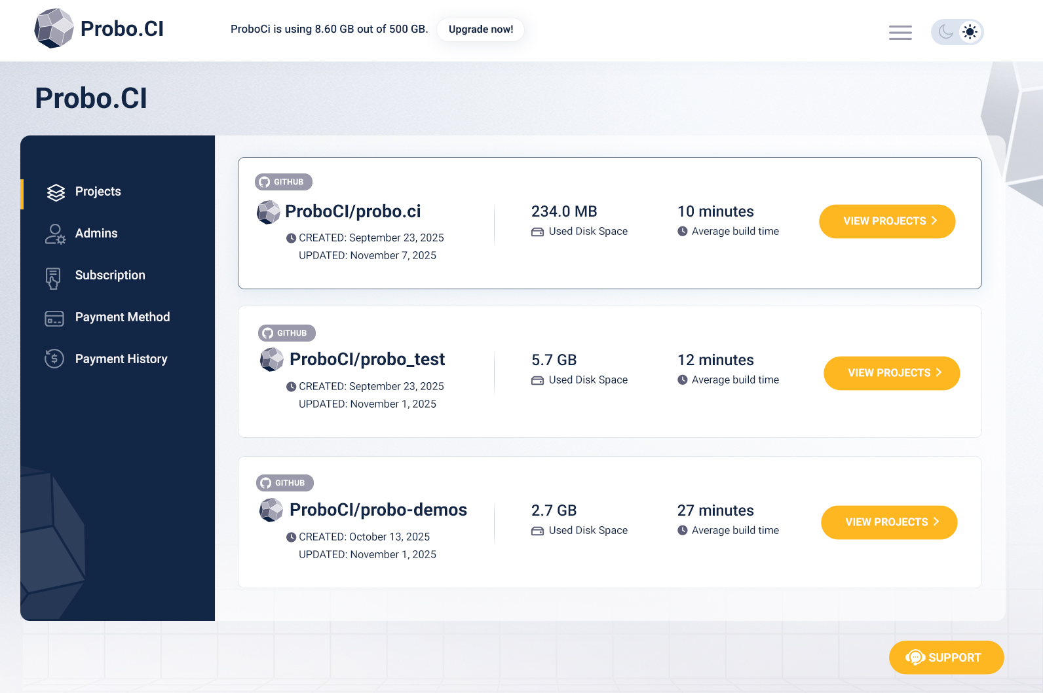The height and width of the screenshot is (693, 1043).
Task: Click the 5.7 GB disk usage value
Action: pyautogui.click(x=554, y=360)
